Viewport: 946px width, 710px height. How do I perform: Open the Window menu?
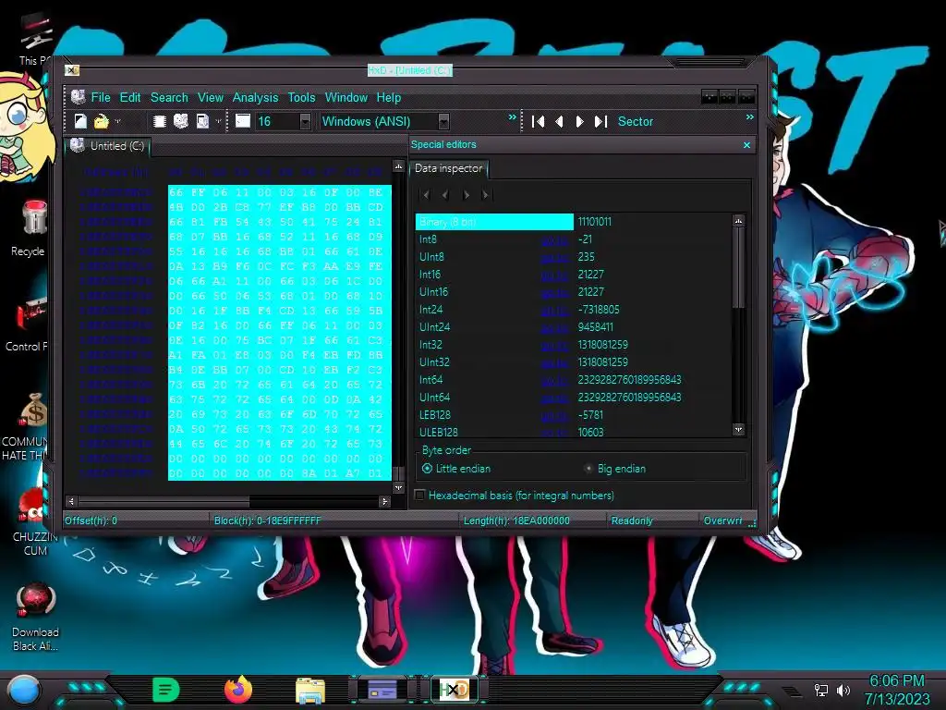[346, 97]
